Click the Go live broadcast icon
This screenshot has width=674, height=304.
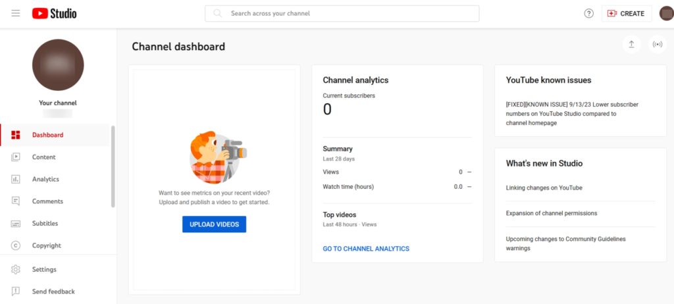point(657,45)
